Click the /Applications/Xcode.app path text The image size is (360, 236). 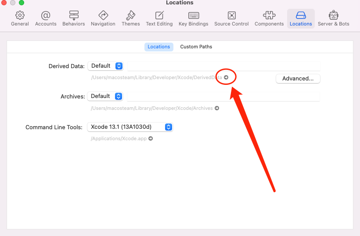119,138
